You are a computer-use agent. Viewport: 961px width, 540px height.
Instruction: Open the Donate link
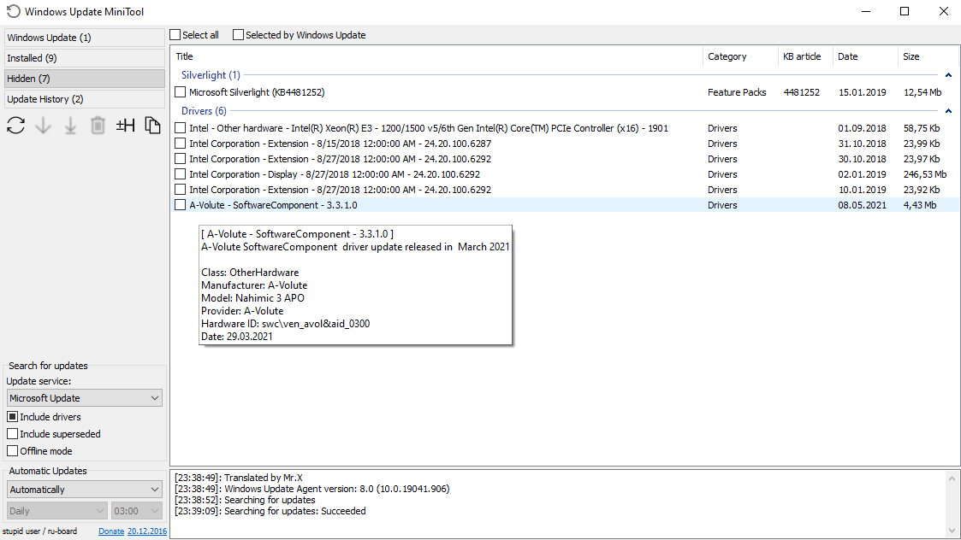(111, 531)
